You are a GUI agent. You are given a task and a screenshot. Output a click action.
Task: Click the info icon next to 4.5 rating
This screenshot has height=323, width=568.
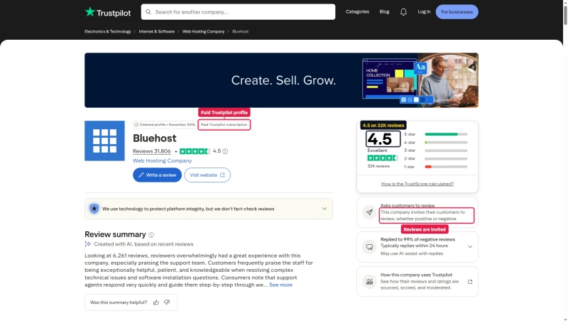(225, 151)
